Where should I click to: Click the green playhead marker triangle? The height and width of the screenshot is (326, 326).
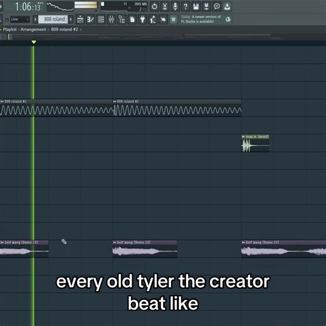pyautogui.click(x=34, y=43)
